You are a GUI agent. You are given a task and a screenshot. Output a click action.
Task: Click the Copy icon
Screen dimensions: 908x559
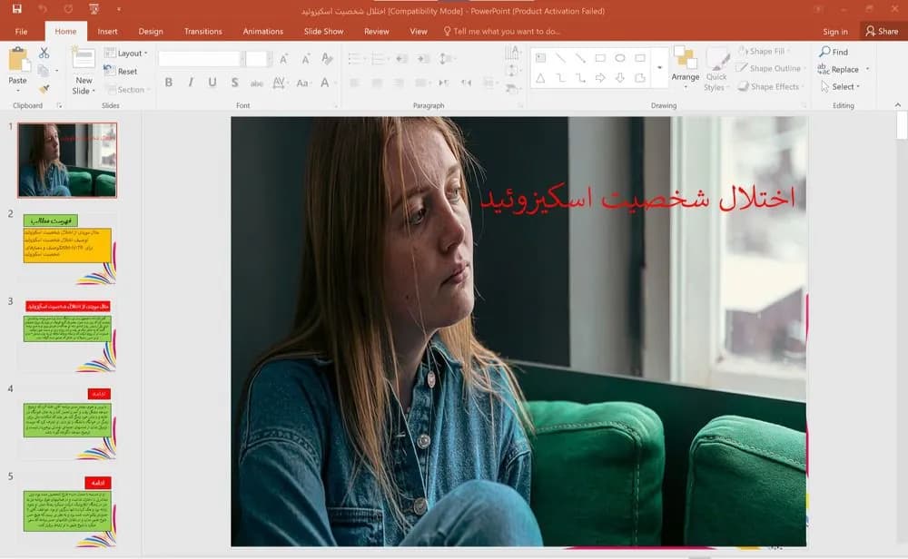pos(43,71)
